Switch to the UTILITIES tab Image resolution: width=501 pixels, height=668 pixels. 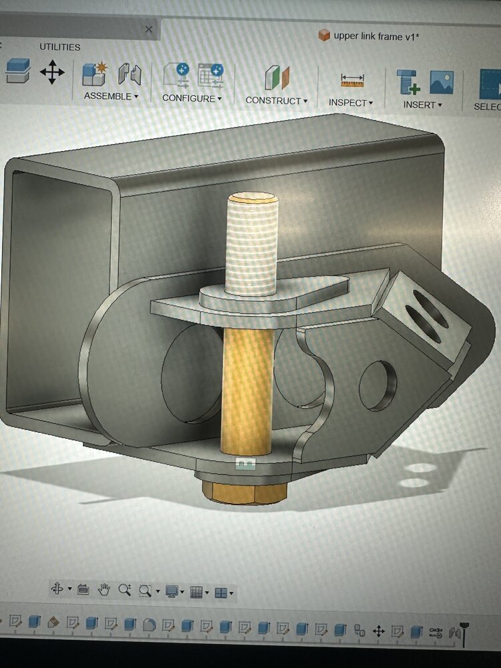(x=59, y=47)
